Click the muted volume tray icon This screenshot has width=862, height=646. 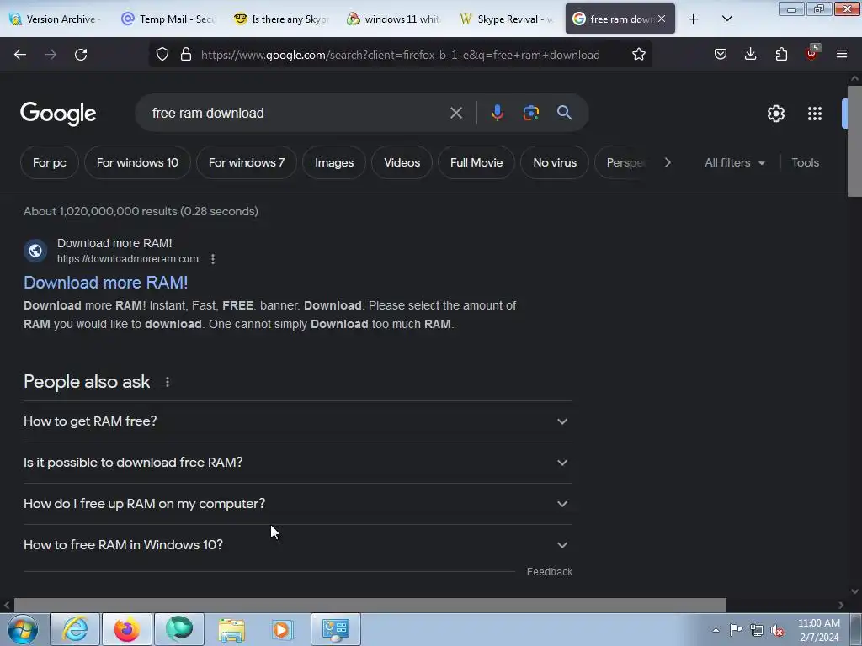777,631
